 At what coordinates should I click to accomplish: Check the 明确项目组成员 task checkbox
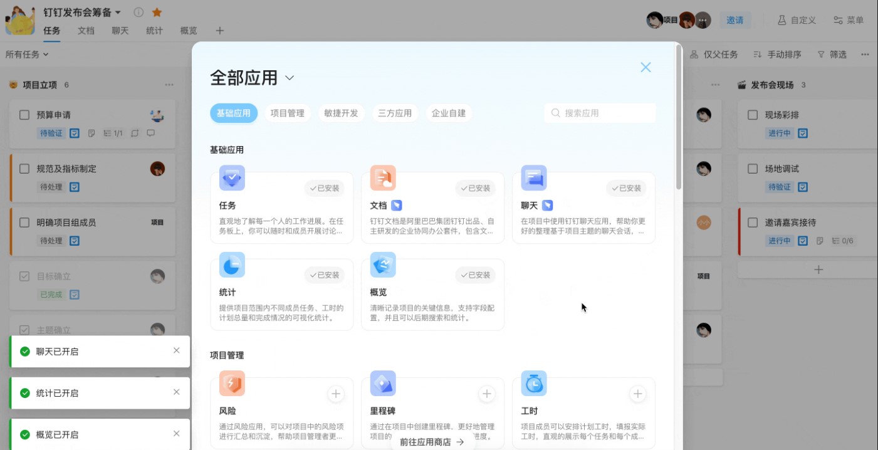pos(24,222)
